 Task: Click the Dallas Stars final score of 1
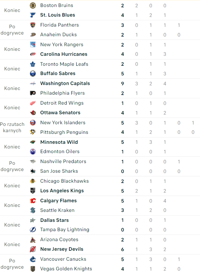(x=123, y=220)
